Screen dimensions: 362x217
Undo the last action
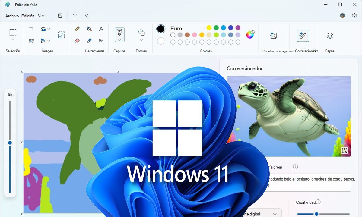tap(75, 15)
